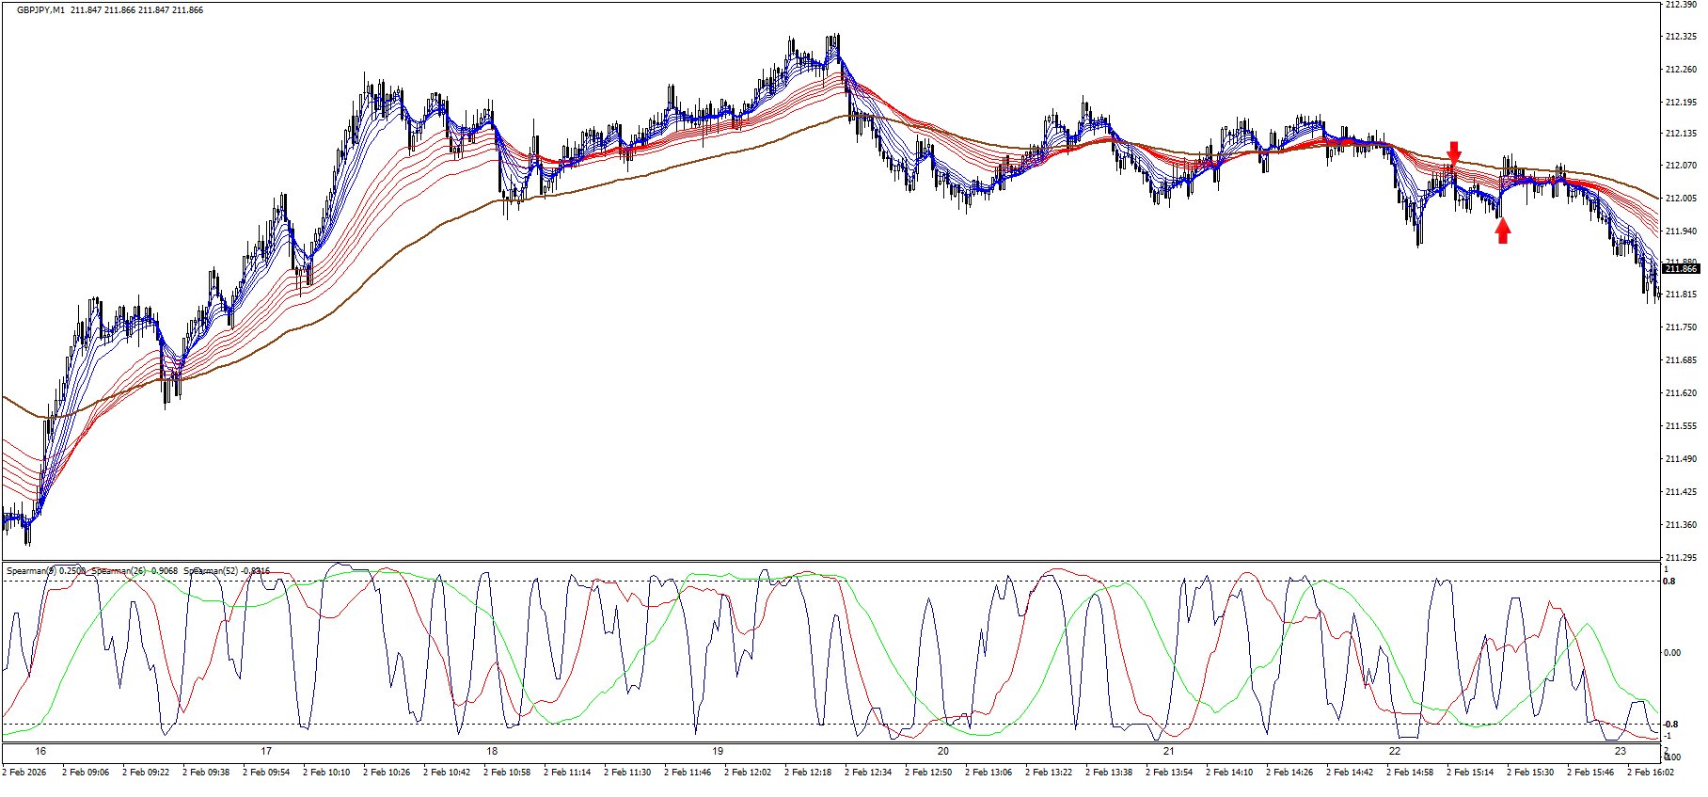
Task: Click the red up arrow signal marker
Action: point(1503,231)
